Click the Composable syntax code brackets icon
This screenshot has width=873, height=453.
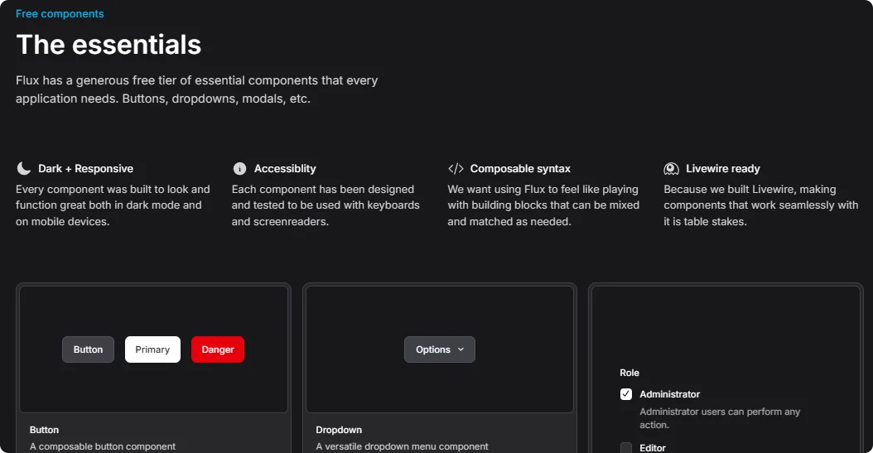pos(456,168)
